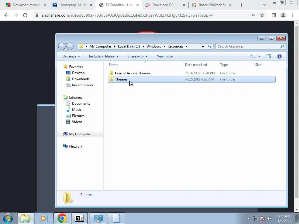
Task: Open the Chrome tab search dropdown
Action: point(264,5)
